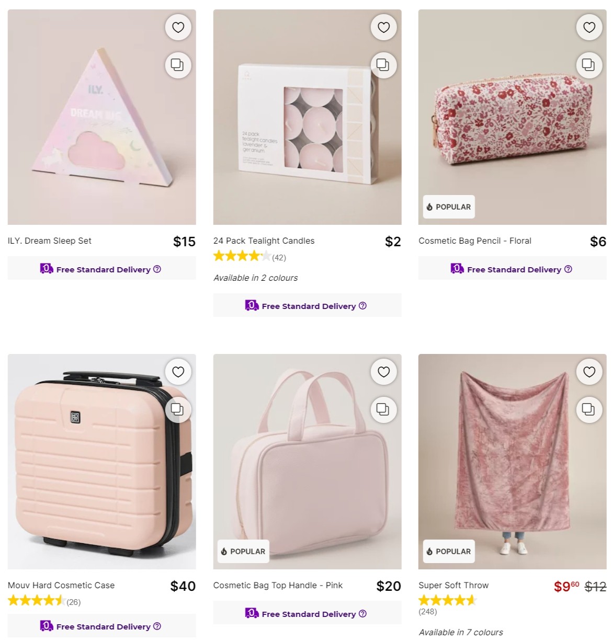The image size is (612, 641).
Task: Click the compare icon on the Mouv Hard Cosmetic Case
Action: pyautogui.click(x=178, y=410)
